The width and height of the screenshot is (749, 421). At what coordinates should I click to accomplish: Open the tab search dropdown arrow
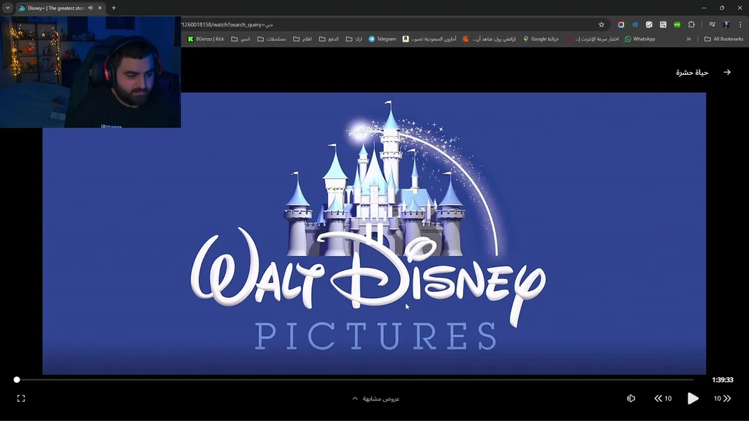tap(8, 8)
